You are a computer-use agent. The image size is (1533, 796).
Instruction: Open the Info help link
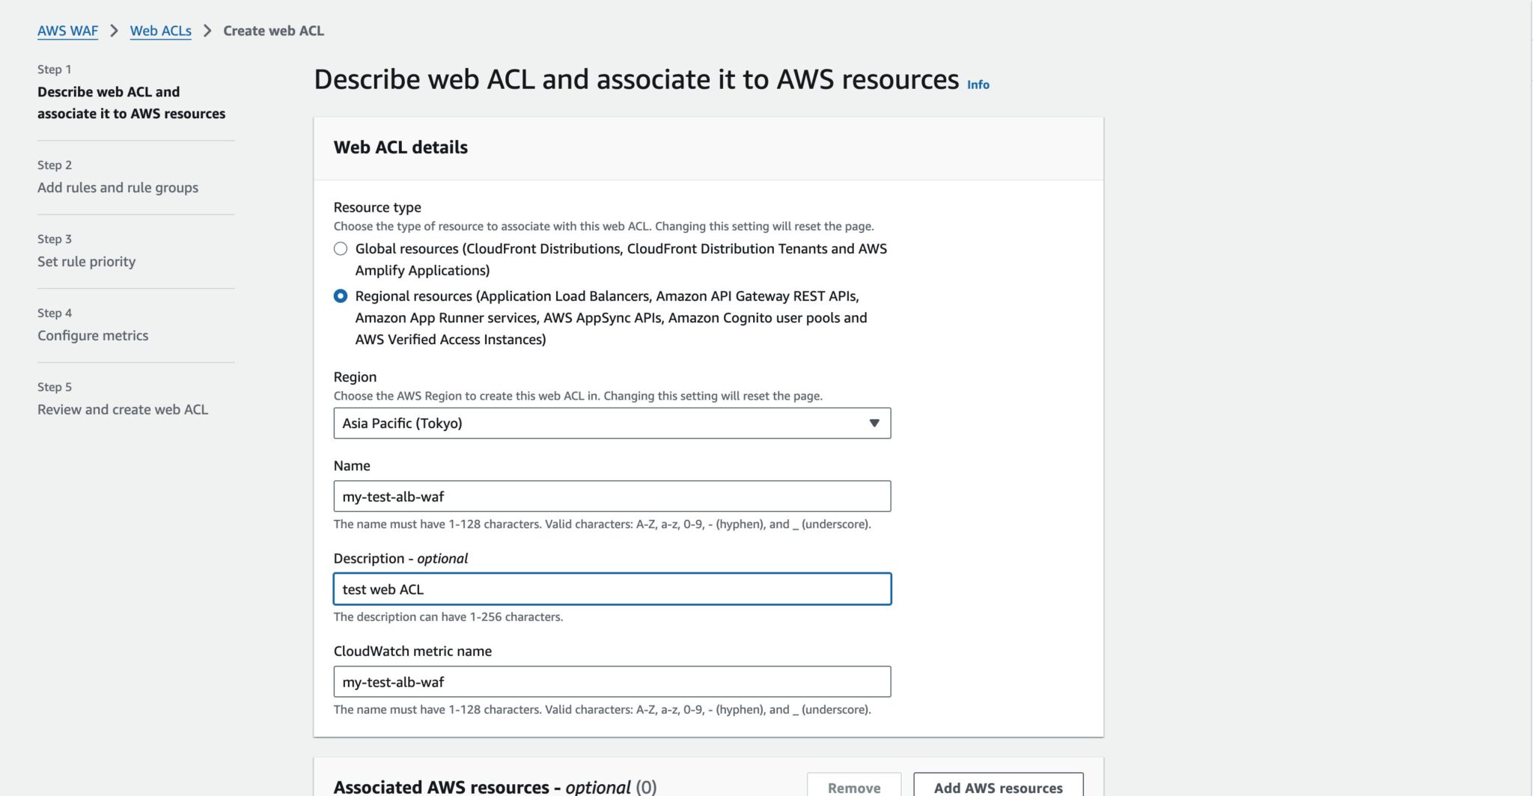(x=978, y=85)
